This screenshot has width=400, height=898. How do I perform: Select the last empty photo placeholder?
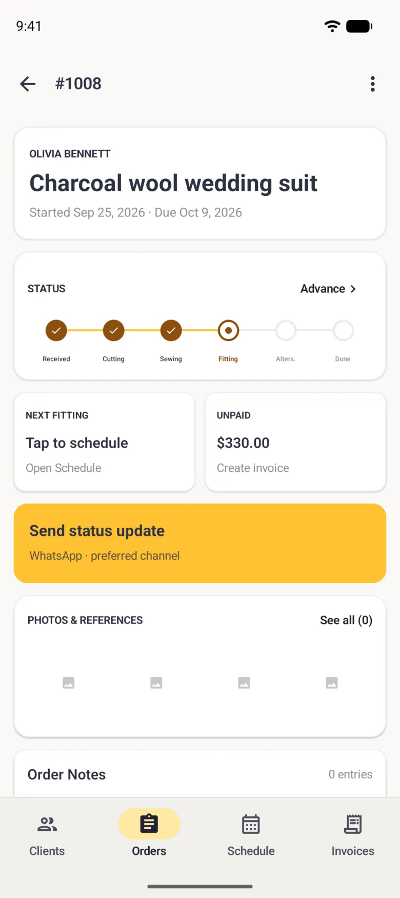point(332,683)
